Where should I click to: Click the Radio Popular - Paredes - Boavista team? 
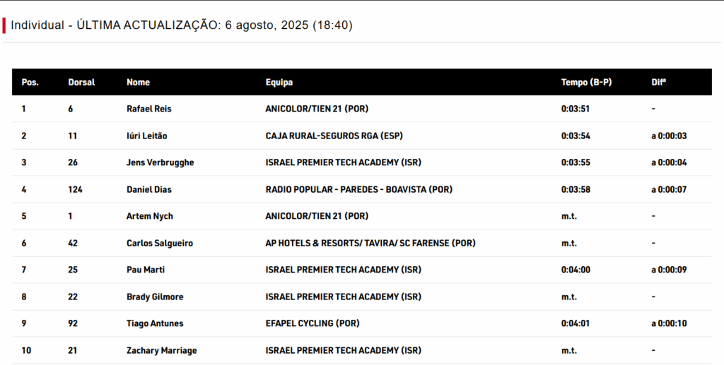click(358, 189)
